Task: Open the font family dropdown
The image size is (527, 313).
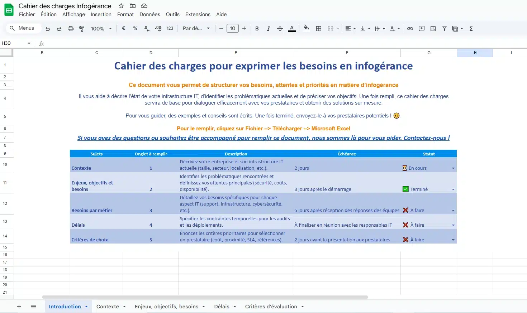Action: 196,28
